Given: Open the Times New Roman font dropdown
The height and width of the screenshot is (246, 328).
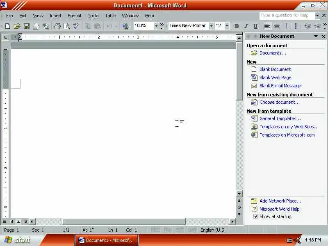Looking at the screenshot, I should point(211,26).
